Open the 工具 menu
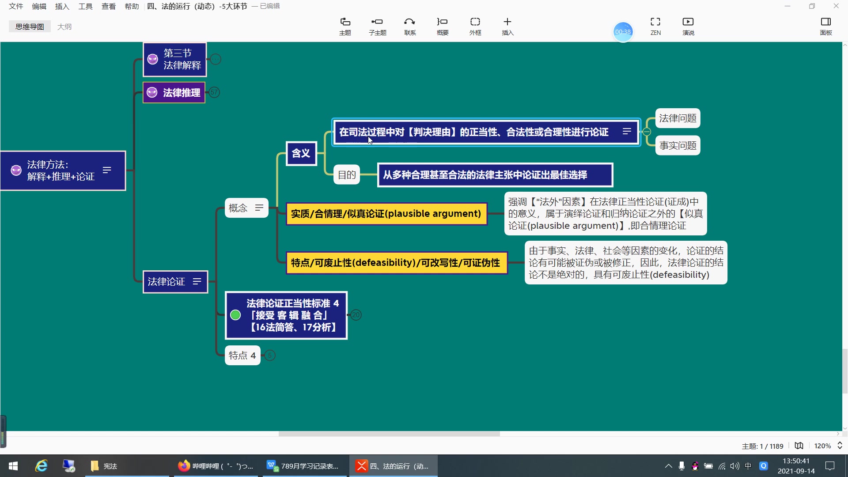 [x=85, y=6]
